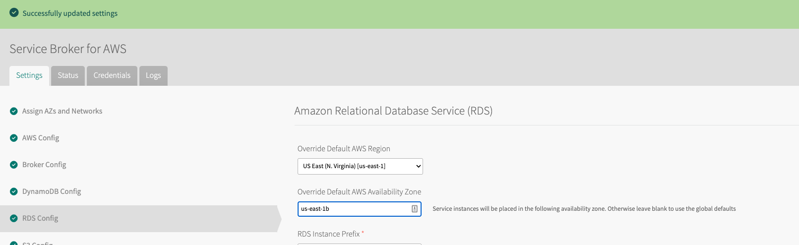This screenshot has width=799, height=245.
Task: Open the Status tab
Action: 68,75
